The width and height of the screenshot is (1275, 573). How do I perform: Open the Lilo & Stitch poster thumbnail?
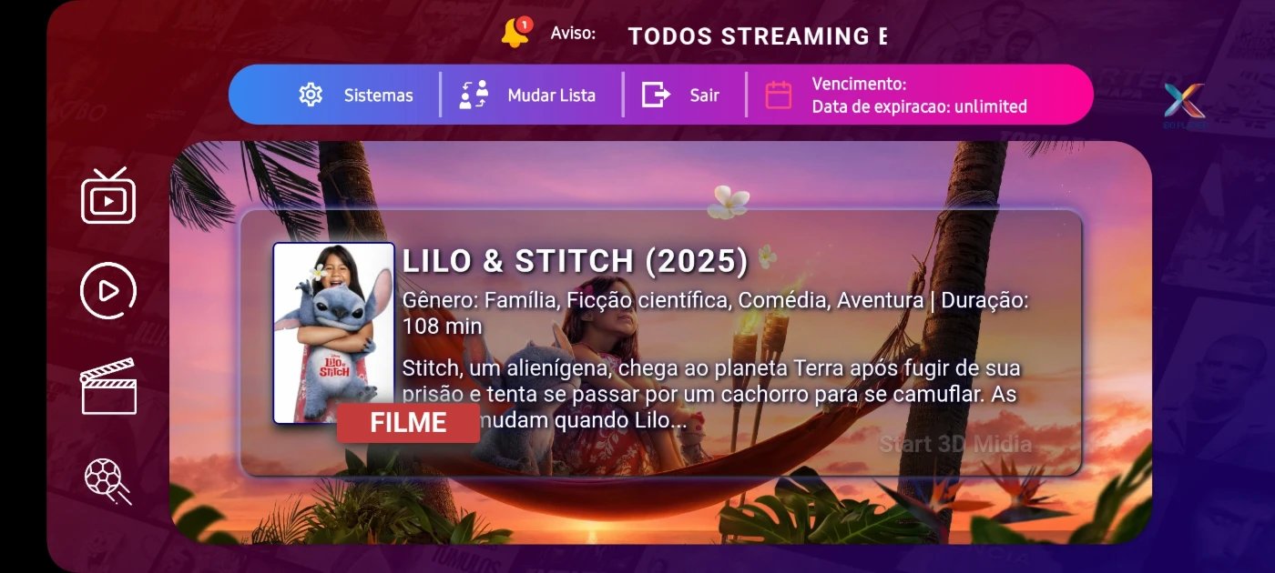pos(334,333)
